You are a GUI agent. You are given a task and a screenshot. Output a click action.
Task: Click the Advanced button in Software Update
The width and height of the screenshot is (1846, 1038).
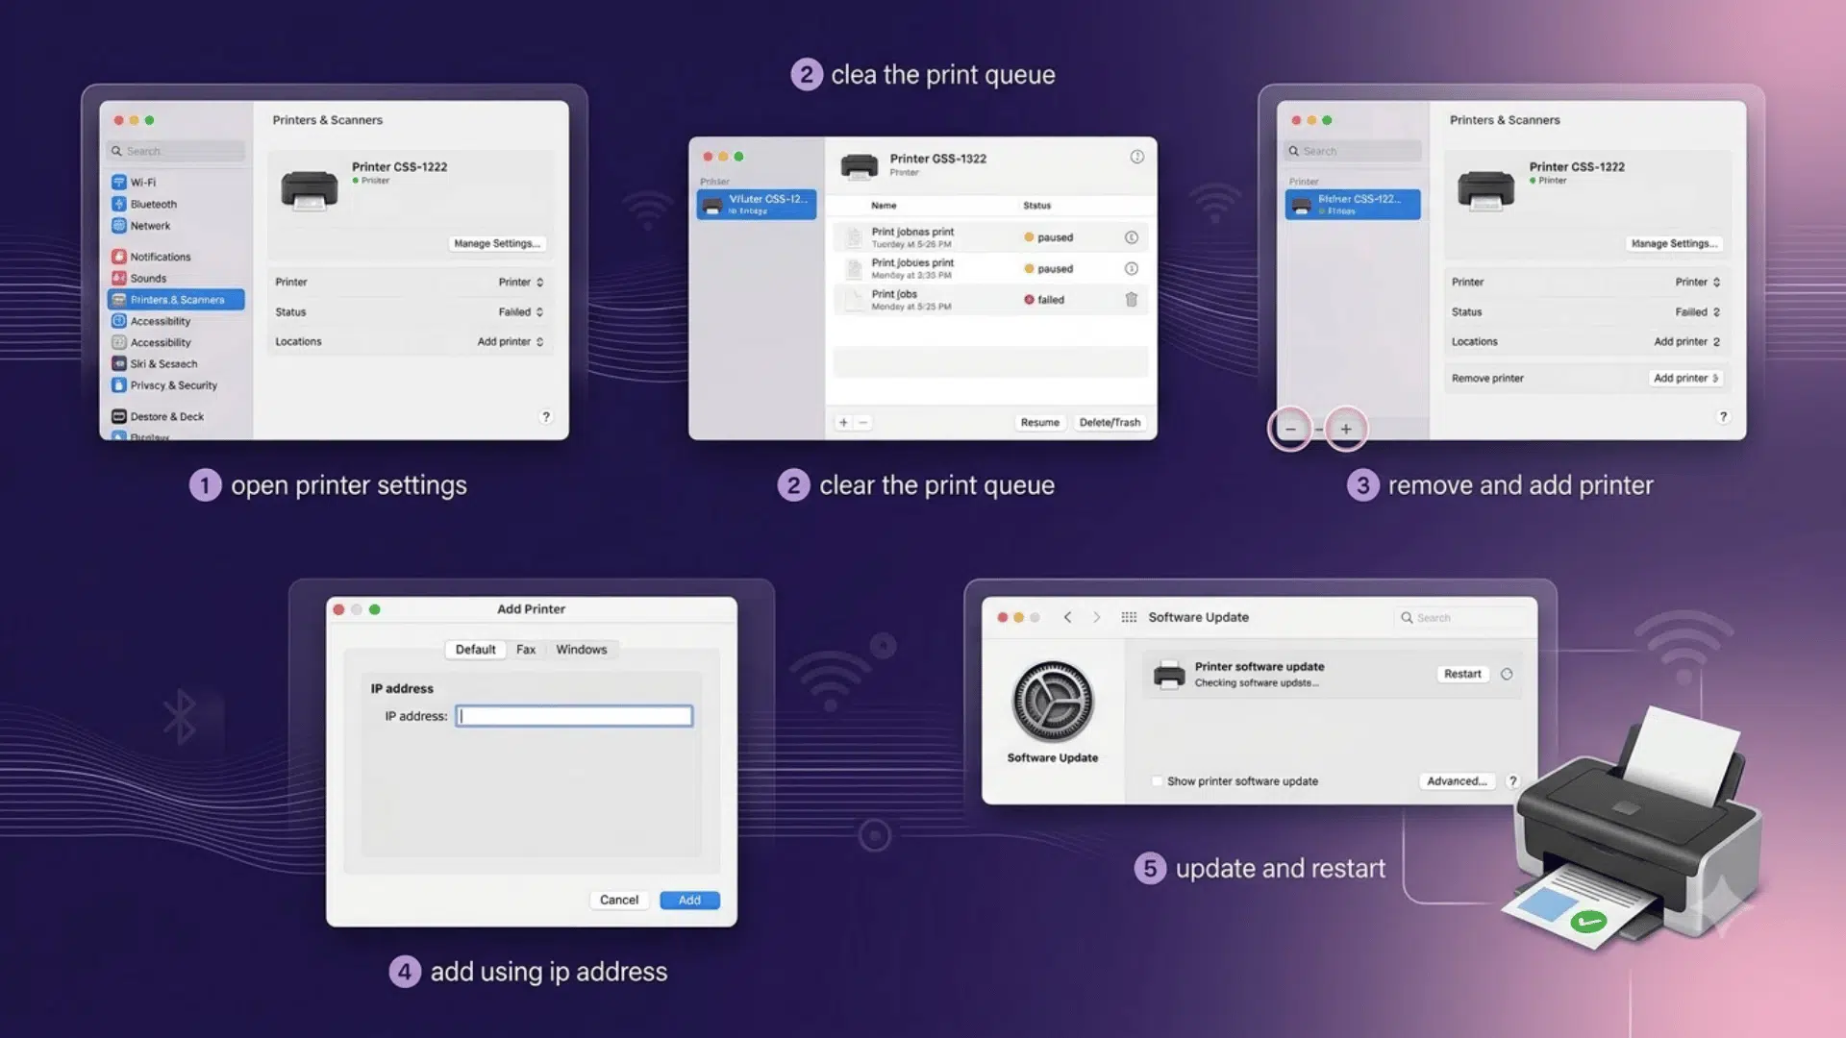[x=1457, y=781]
